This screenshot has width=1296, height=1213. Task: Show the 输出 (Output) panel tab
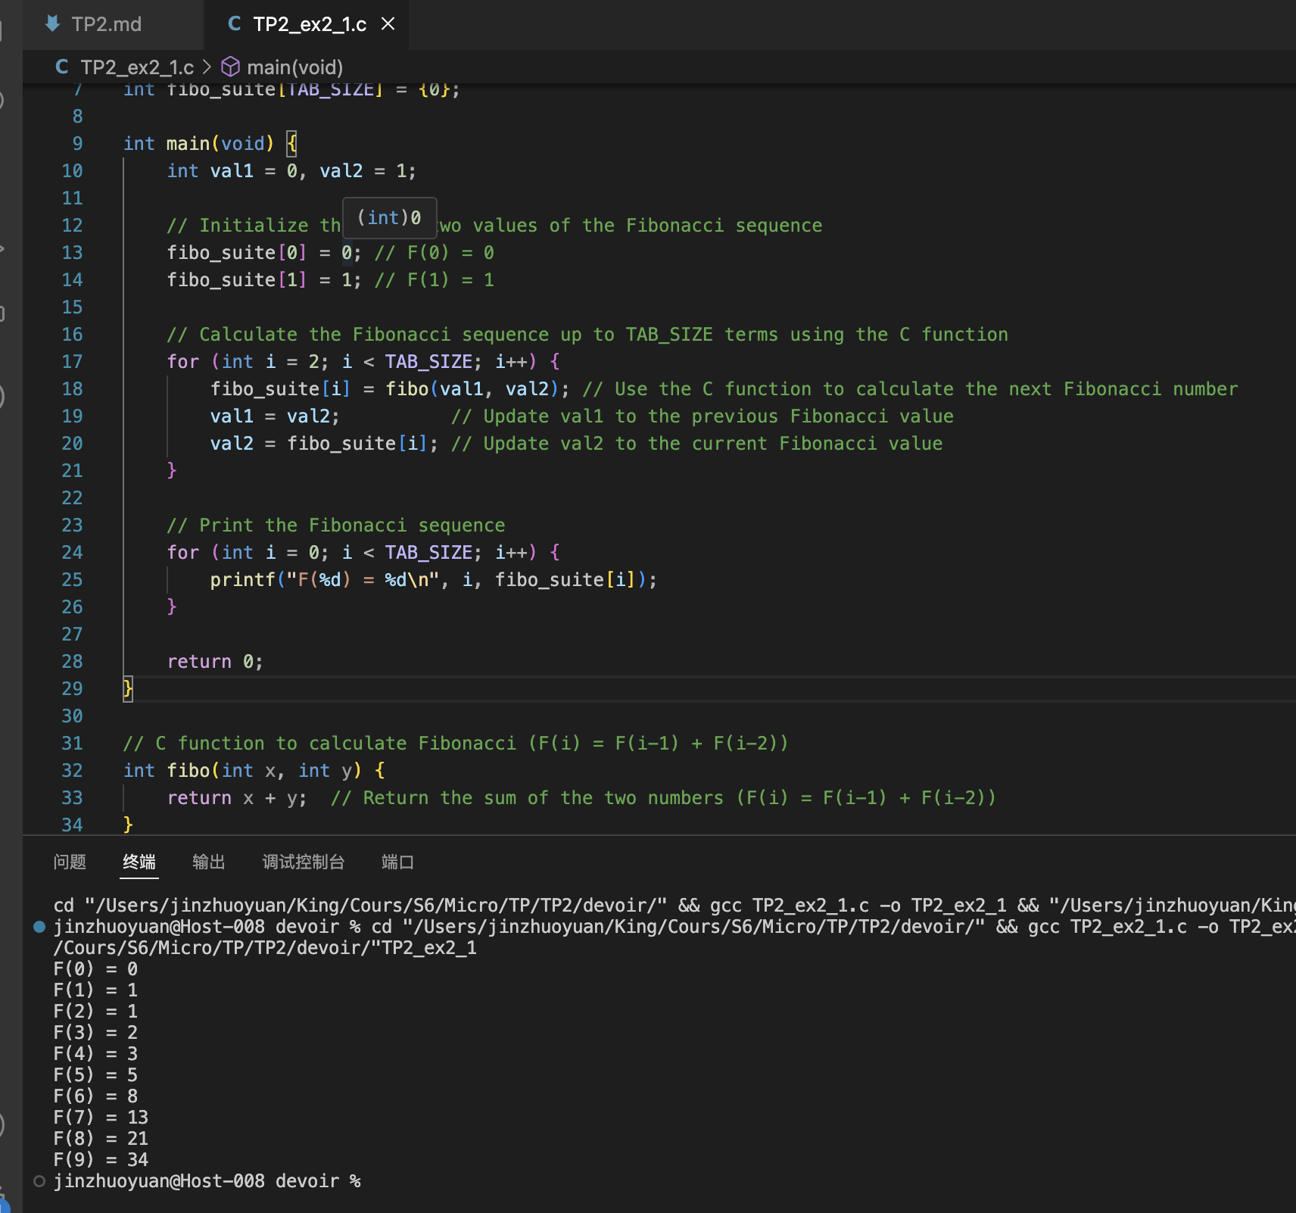click(x=209, y=862)
